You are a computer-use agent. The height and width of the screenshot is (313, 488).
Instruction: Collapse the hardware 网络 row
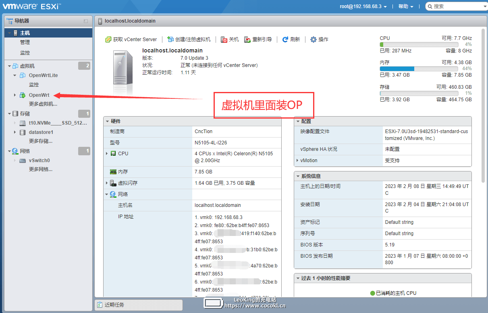[x=107, y=194]
